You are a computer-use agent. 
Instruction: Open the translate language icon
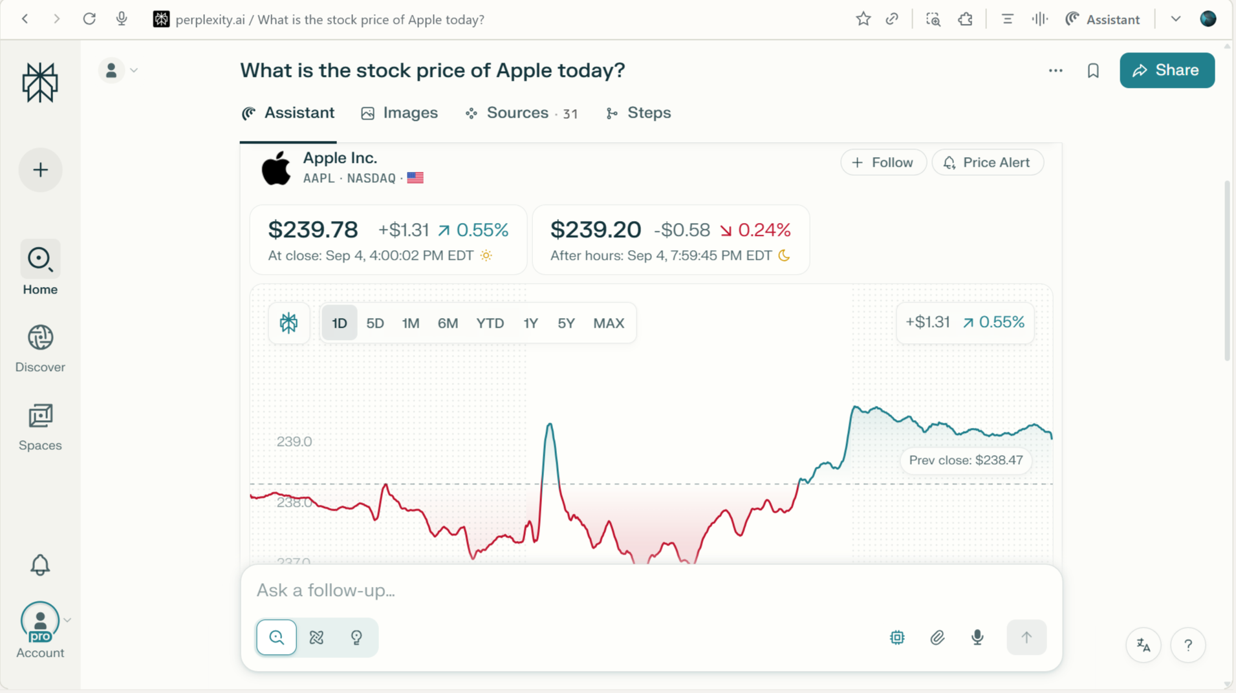[1144, 645]
